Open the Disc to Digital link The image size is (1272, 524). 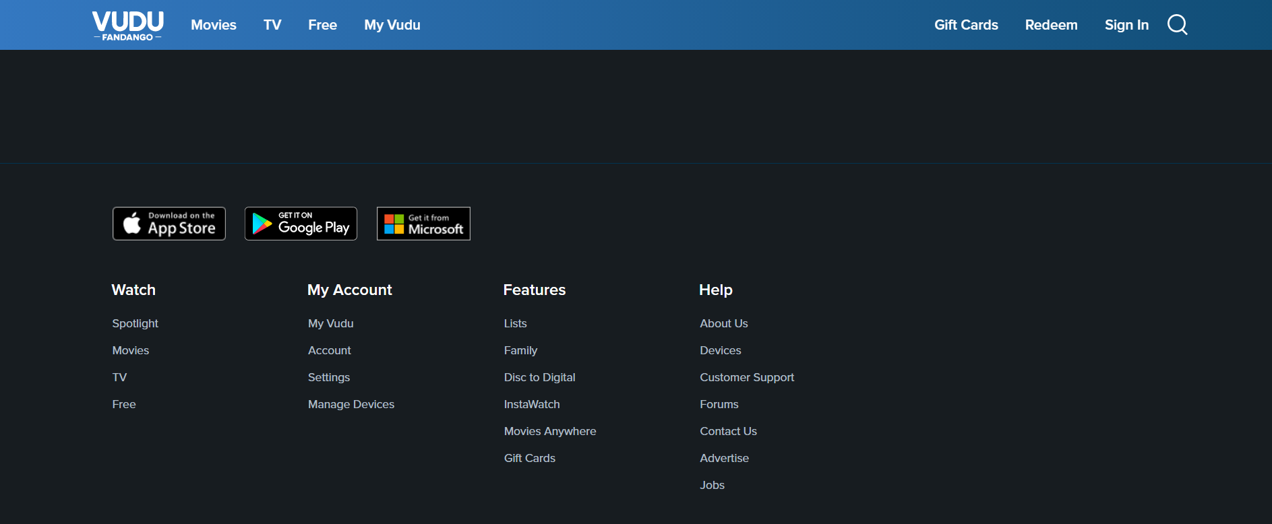coord(540,377)
